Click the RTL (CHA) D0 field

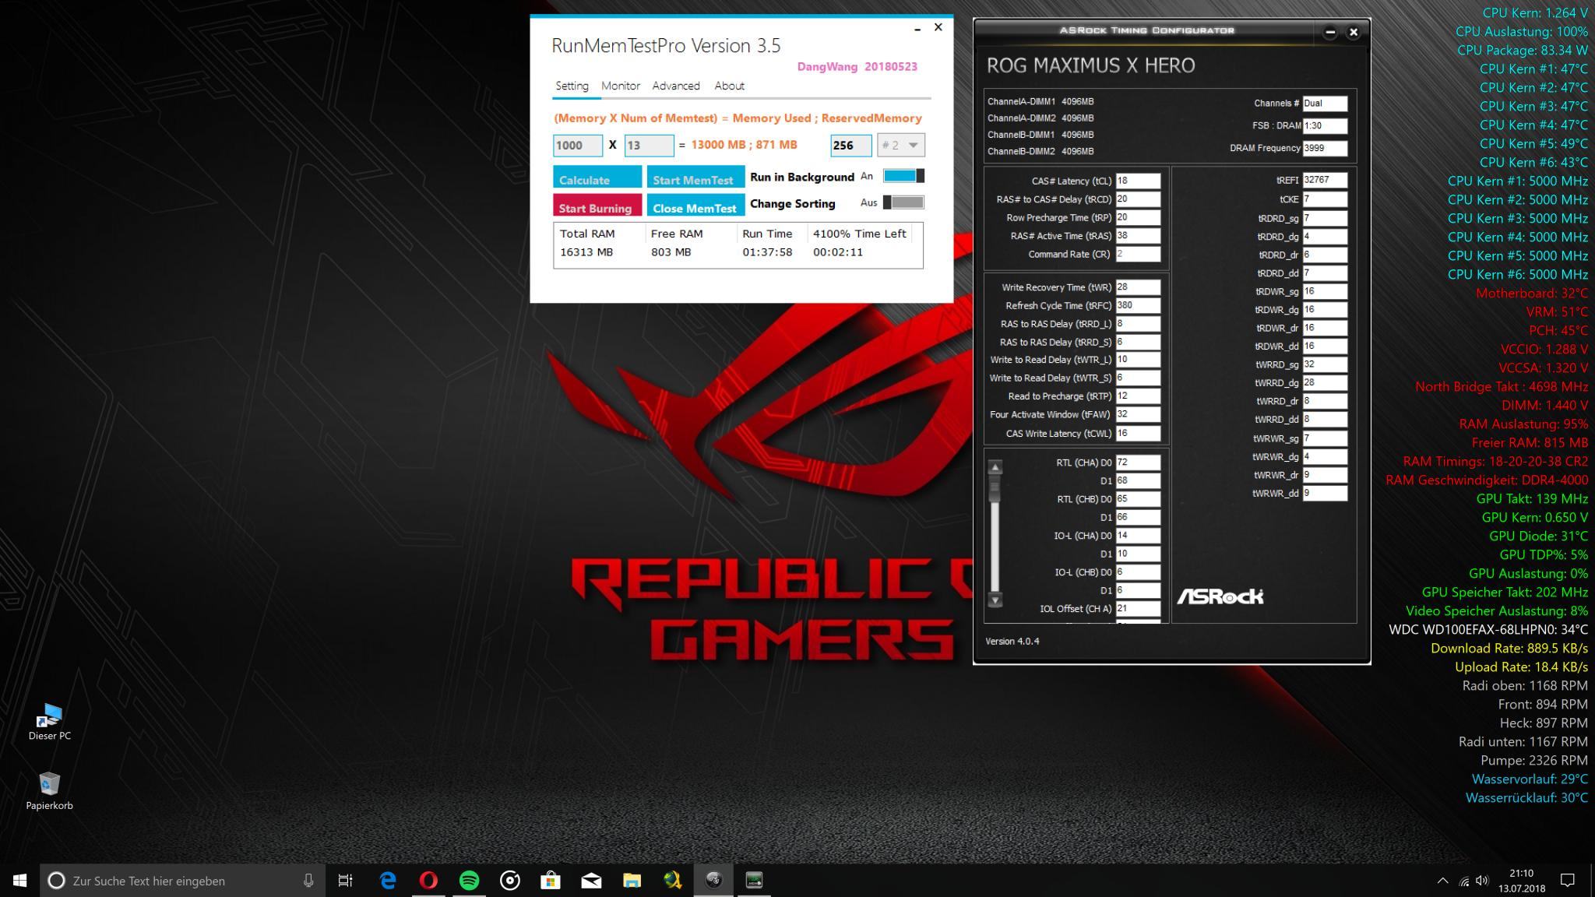(1138, 463)
